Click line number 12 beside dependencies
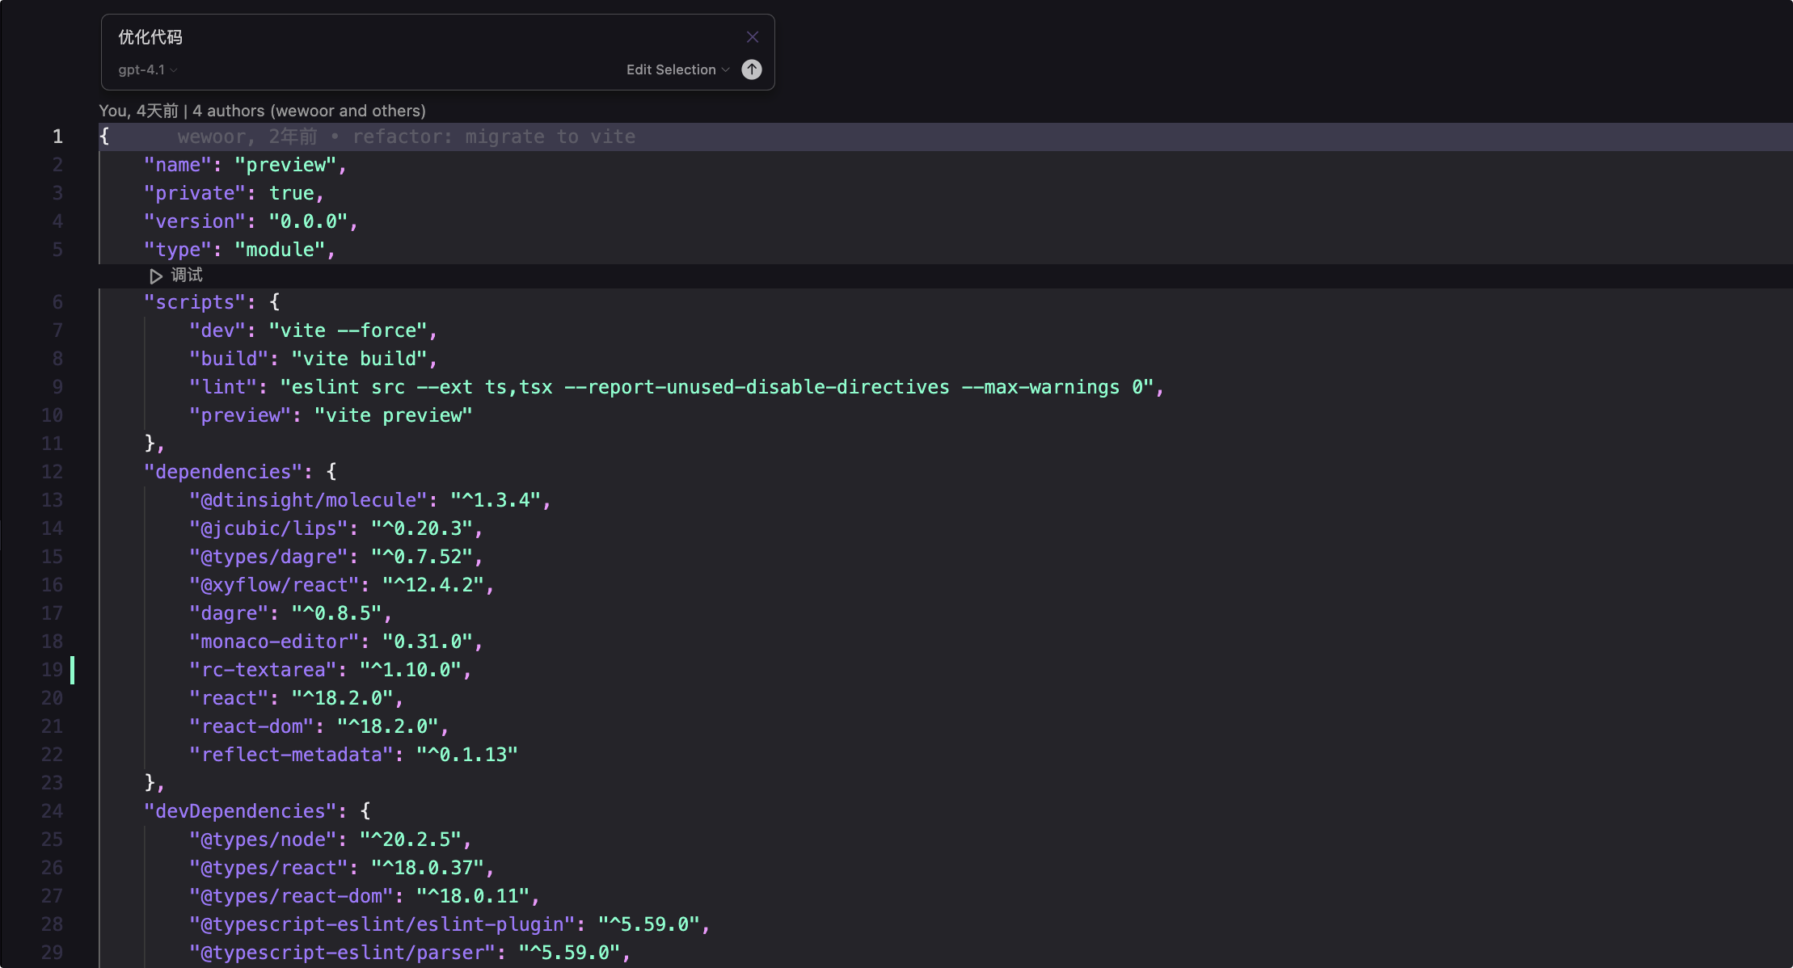 [53, 472]
